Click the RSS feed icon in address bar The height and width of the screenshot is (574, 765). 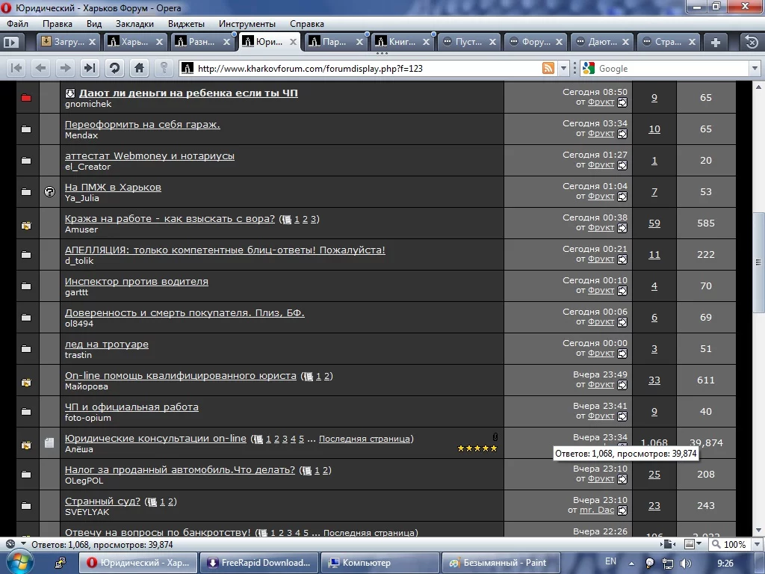548,68
